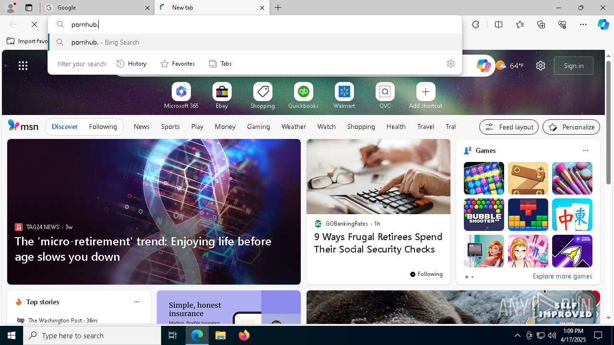Open File Explorer from taskbar
The height and width of the screenshot is (345, 614).
(x=220, y=335)
